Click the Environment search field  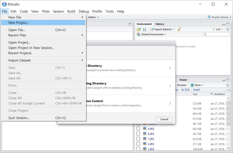[x=216, y=34]
